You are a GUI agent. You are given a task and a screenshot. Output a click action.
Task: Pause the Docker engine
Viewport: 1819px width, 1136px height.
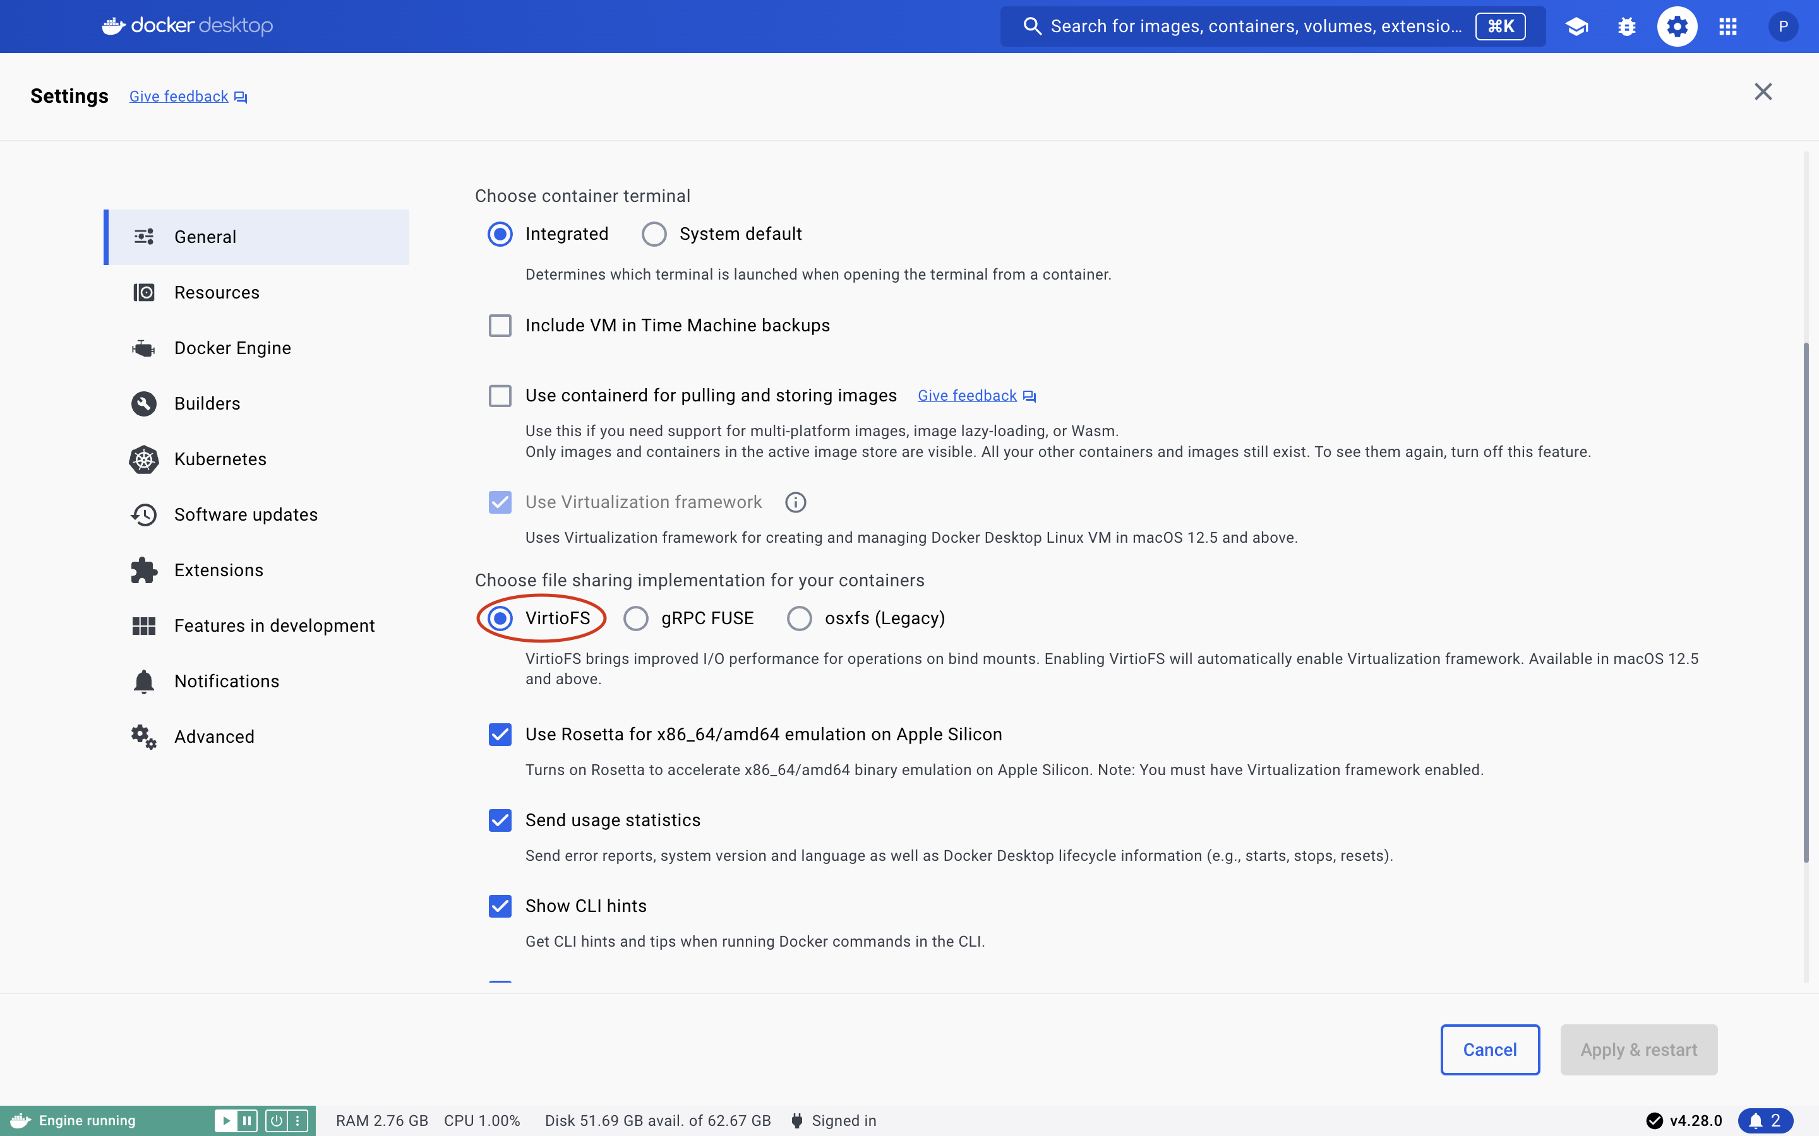coord(246,1120)
